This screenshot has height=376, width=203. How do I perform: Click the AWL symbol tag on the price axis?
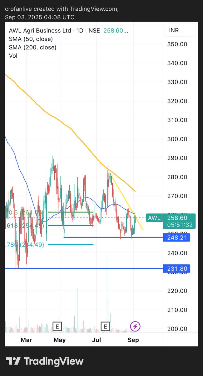pos(154,217)
